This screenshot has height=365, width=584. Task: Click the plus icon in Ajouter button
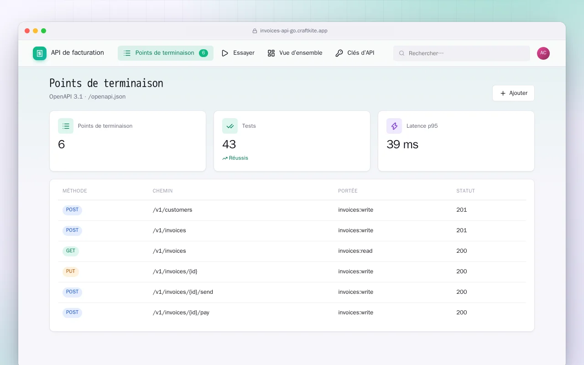(503, 93)
